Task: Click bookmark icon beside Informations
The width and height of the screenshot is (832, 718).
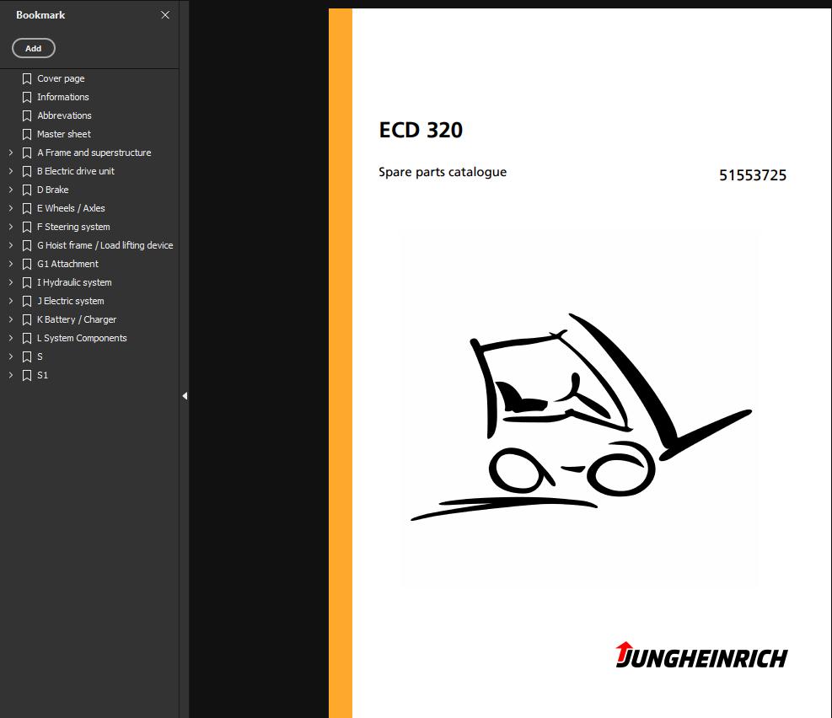Action: click(26, 97)
